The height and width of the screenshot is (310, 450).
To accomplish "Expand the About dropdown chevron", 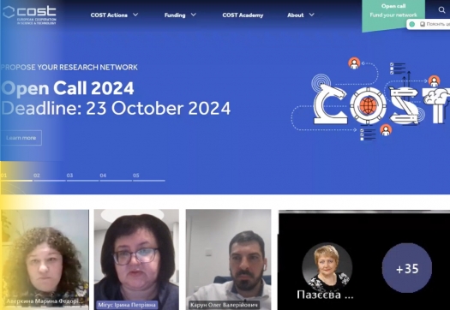I will click(x=311, y=15).
